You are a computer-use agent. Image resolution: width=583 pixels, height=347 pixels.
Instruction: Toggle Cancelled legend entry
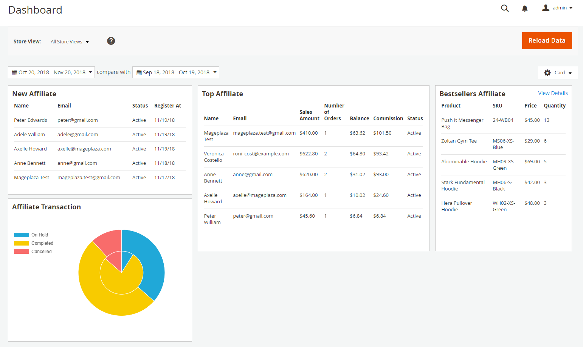(x=22, y=252)
